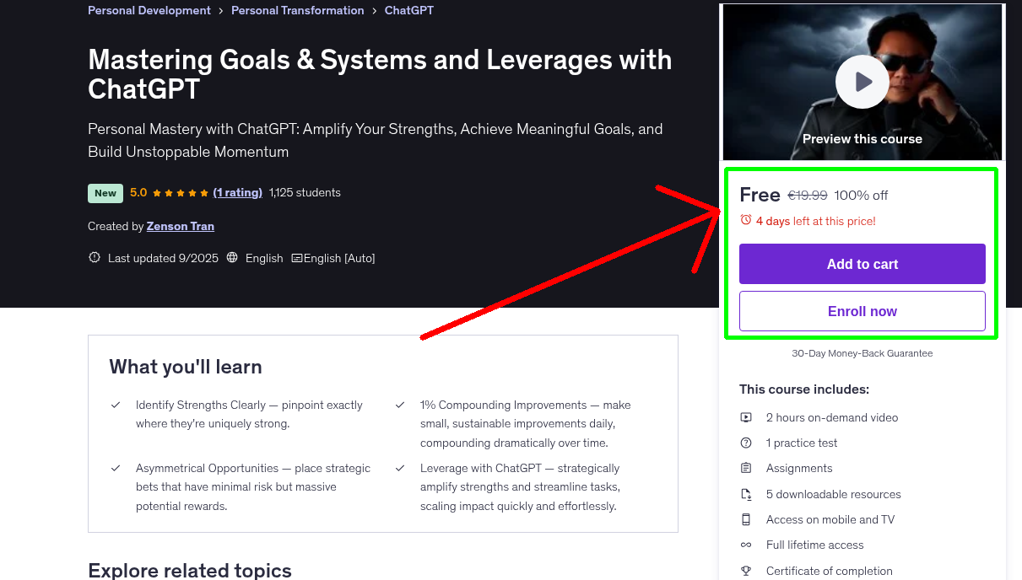Screen dimensions: 1022x580
Task: Click the alarm clock icon by days left
Action: pos(745,220)
